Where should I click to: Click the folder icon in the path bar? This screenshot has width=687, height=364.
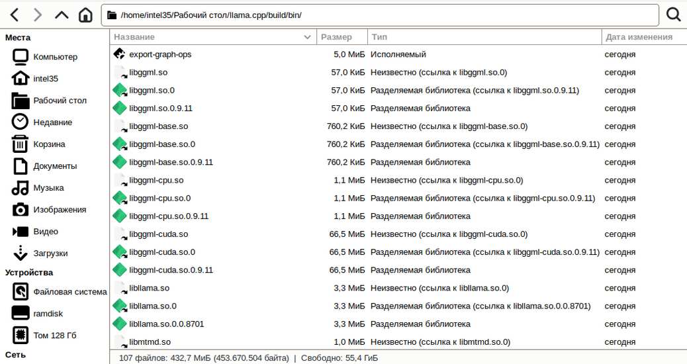pos(112,15)
